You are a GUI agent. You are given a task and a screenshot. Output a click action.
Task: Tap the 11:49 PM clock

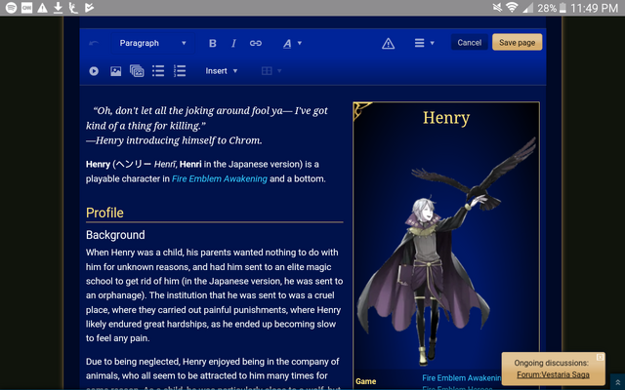point(595,8)
